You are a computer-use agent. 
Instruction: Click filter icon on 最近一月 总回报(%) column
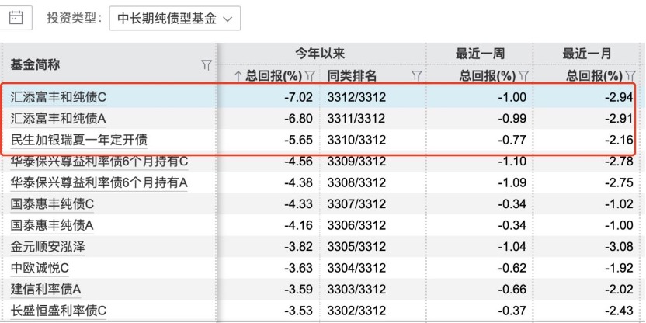[630, 76]
